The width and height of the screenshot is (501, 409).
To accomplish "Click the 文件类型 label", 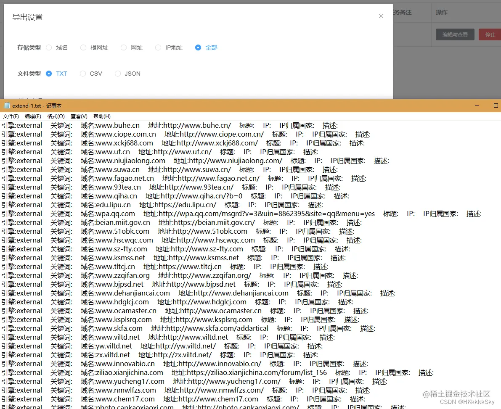I will pyautogui.click(x=29, y=74).
